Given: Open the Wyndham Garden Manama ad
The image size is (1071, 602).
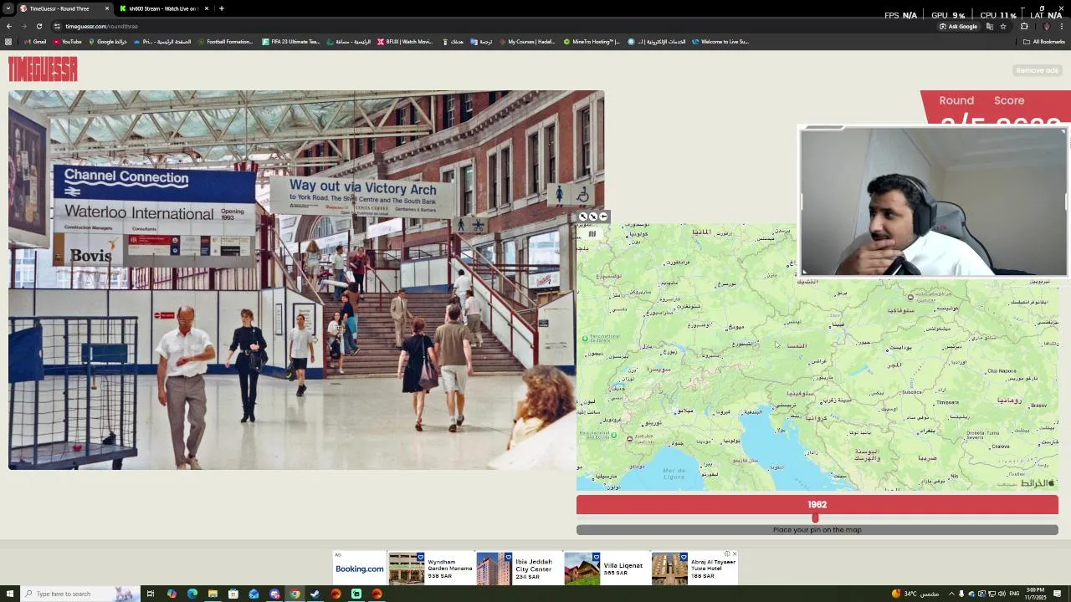Looking at the screenshot, I should pos(431,569).
